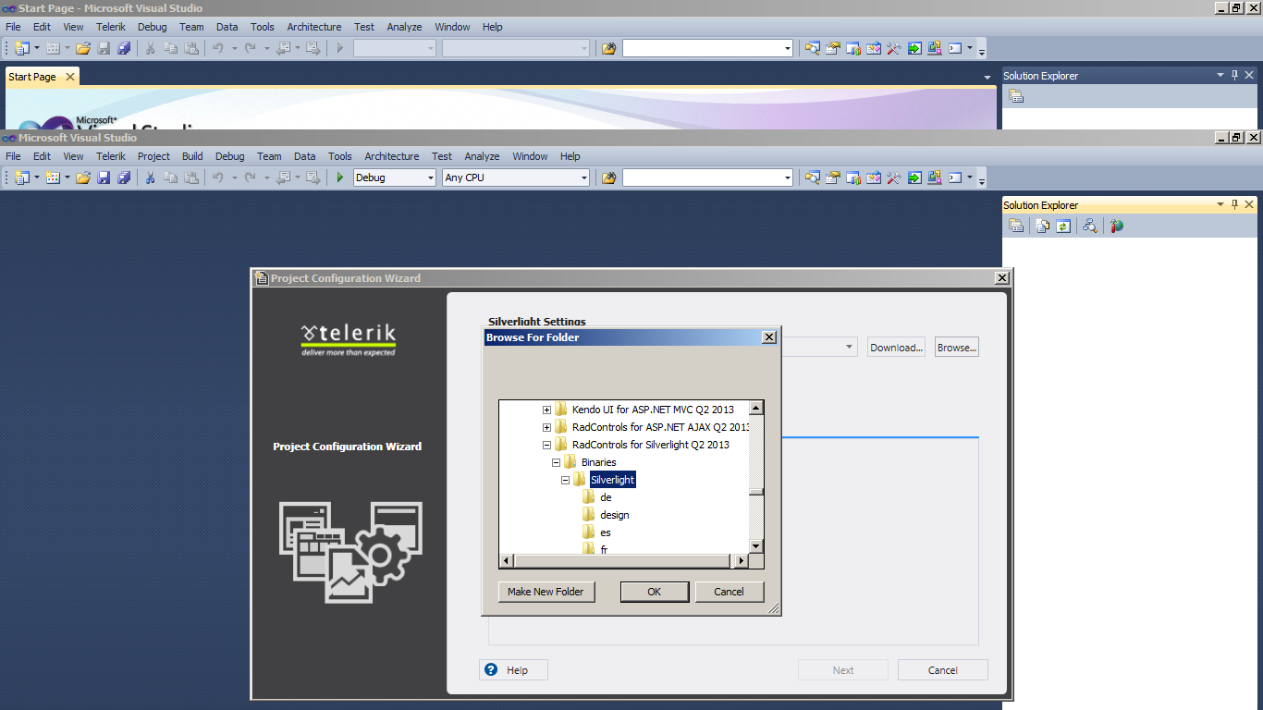Expand Kendo UI for ASP.NET MVC folder
The height and width of the screenshot is (710, 1263).
coord(546,410)
